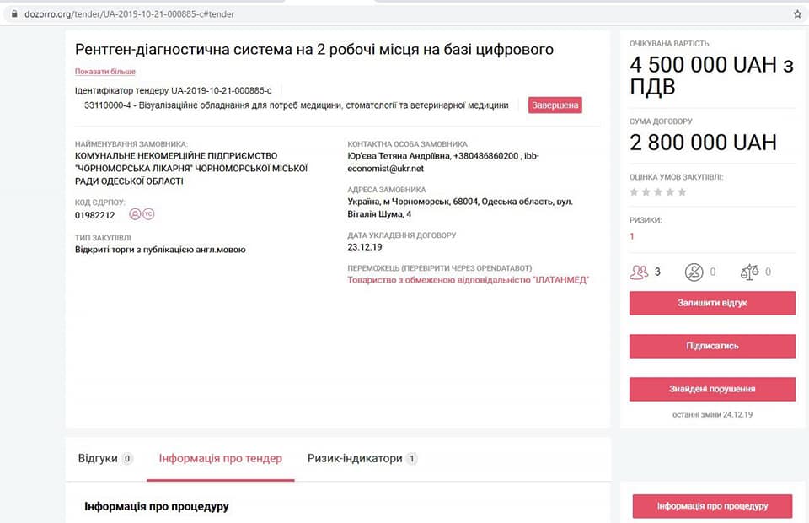Give a five-star rating with the last star
The image size is (809, 523).
pyautogui.click(x=682, y=192)
